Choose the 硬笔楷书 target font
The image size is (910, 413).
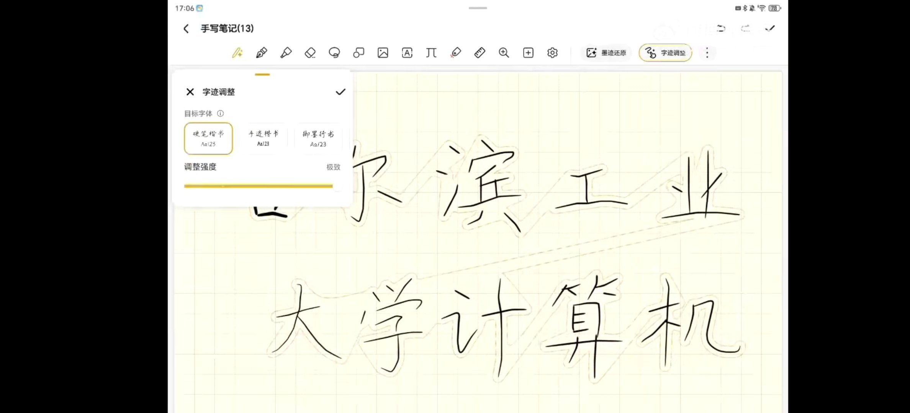[208, 138]
